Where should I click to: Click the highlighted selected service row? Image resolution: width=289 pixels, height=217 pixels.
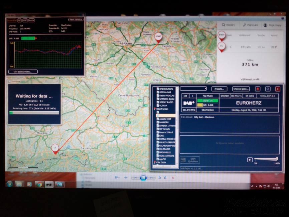click(x=166, y=116)
